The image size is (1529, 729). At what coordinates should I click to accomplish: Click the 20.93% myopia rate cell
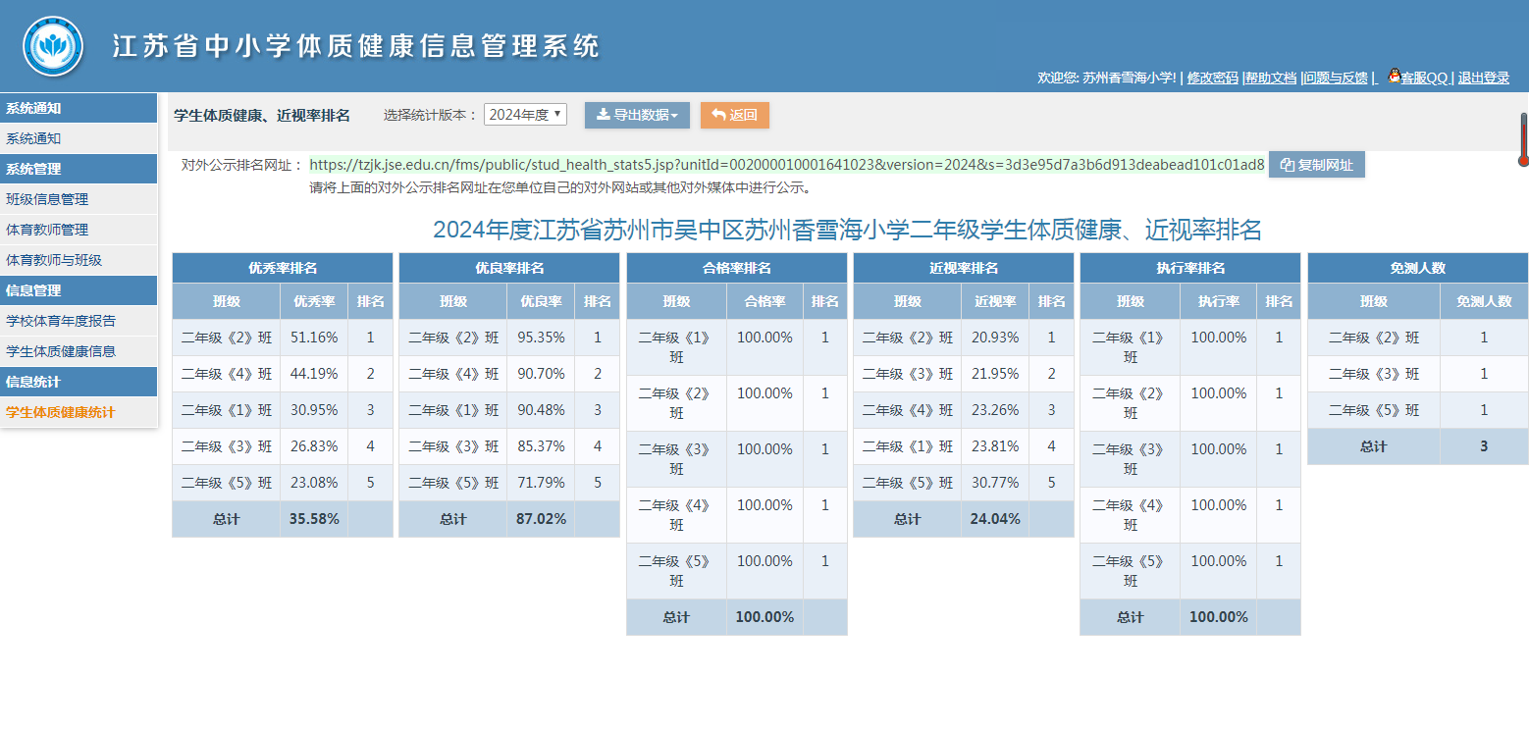pyautogui.click(x=995, y=338)
